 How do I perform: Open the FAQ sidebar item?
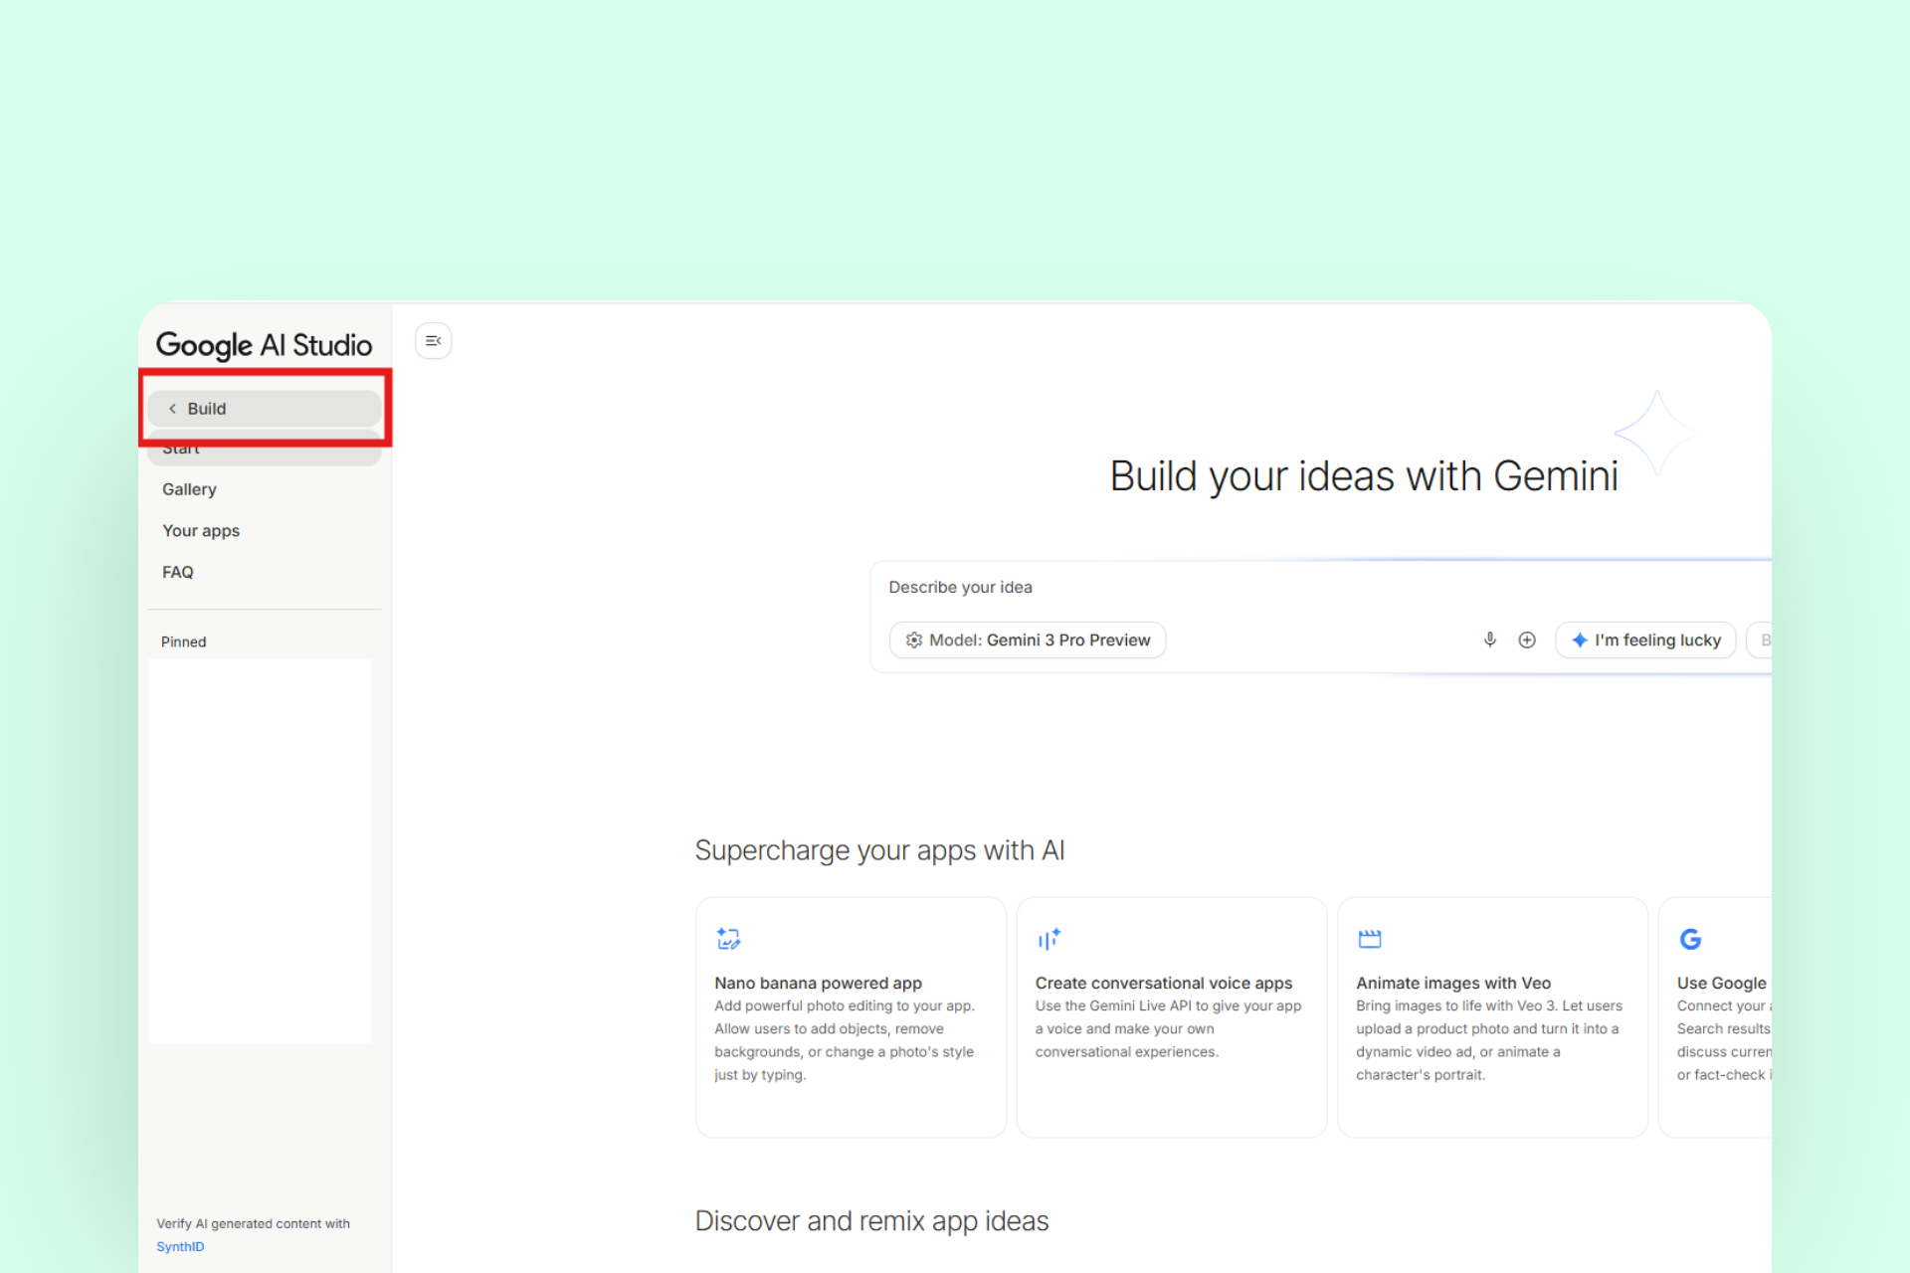178,572
